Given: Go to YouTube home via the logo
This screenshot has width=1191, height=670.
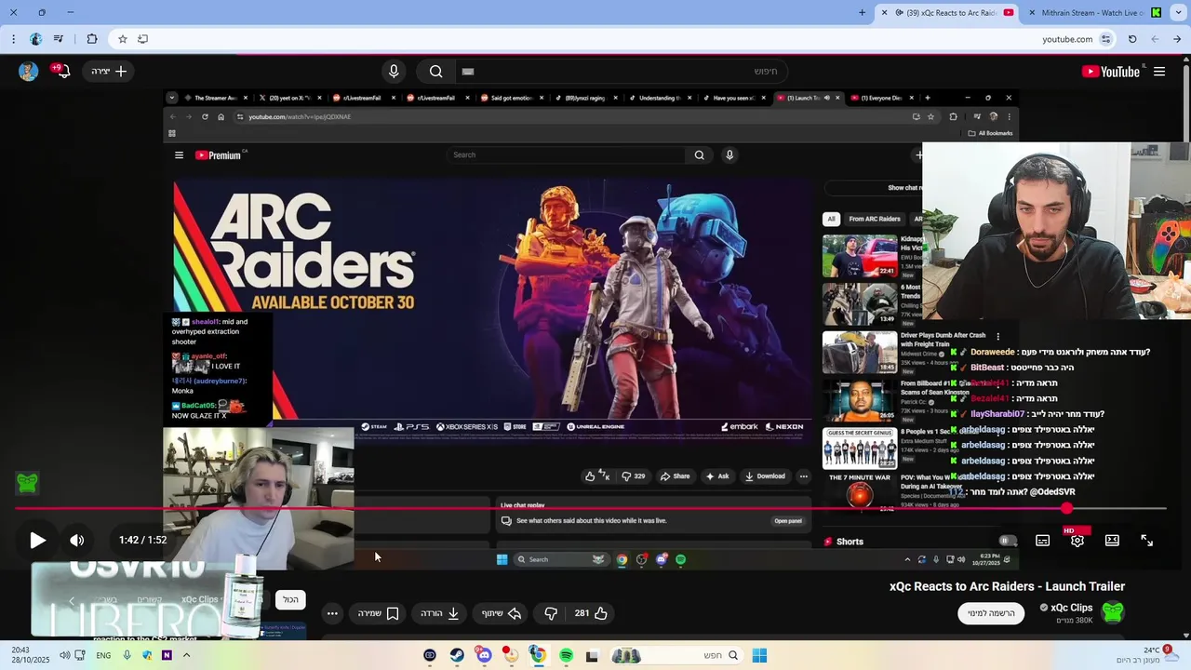Looking at the screenshot, I should pyautogui.click(x=1111, y=72).
